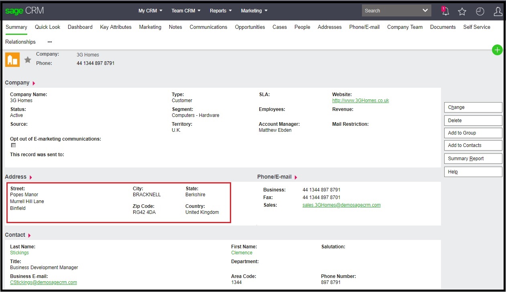Click the Help button
Viewport: 506px width, 292px height.
473,172
